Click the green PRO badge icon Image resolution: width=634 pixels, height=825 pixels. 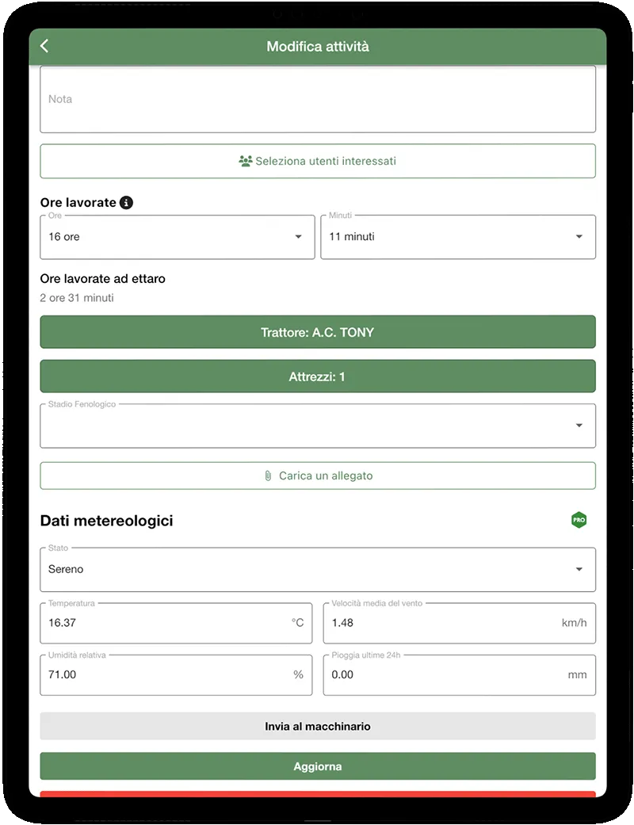pos(579,521)
